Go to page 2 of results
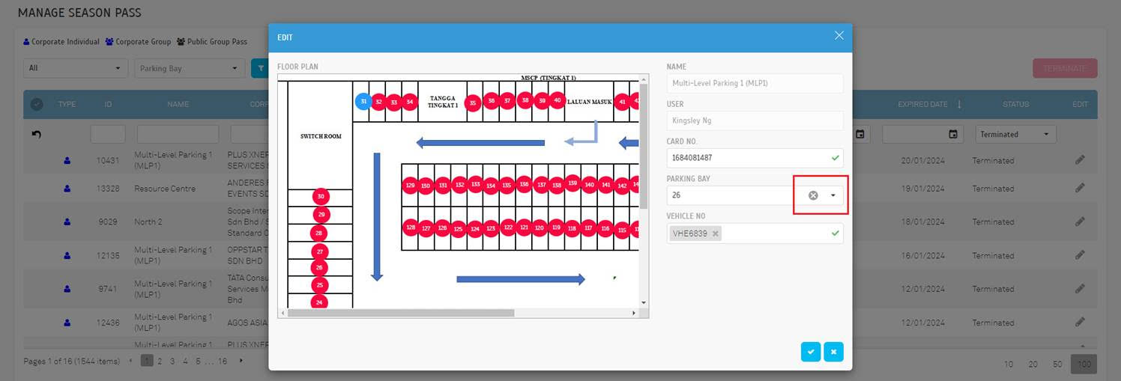This screenshot has width=1121, height=381. (x=160, y=361)
